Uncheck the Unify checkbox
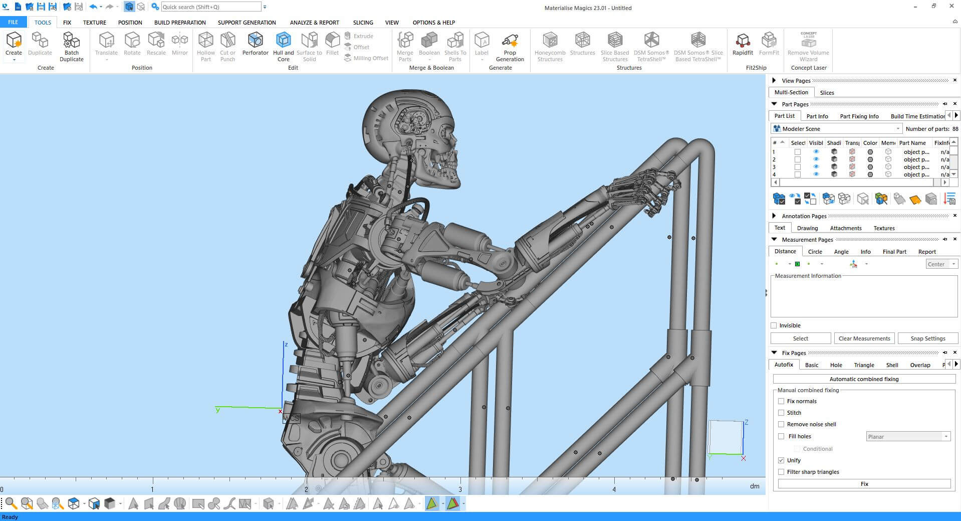 [781, 460]
